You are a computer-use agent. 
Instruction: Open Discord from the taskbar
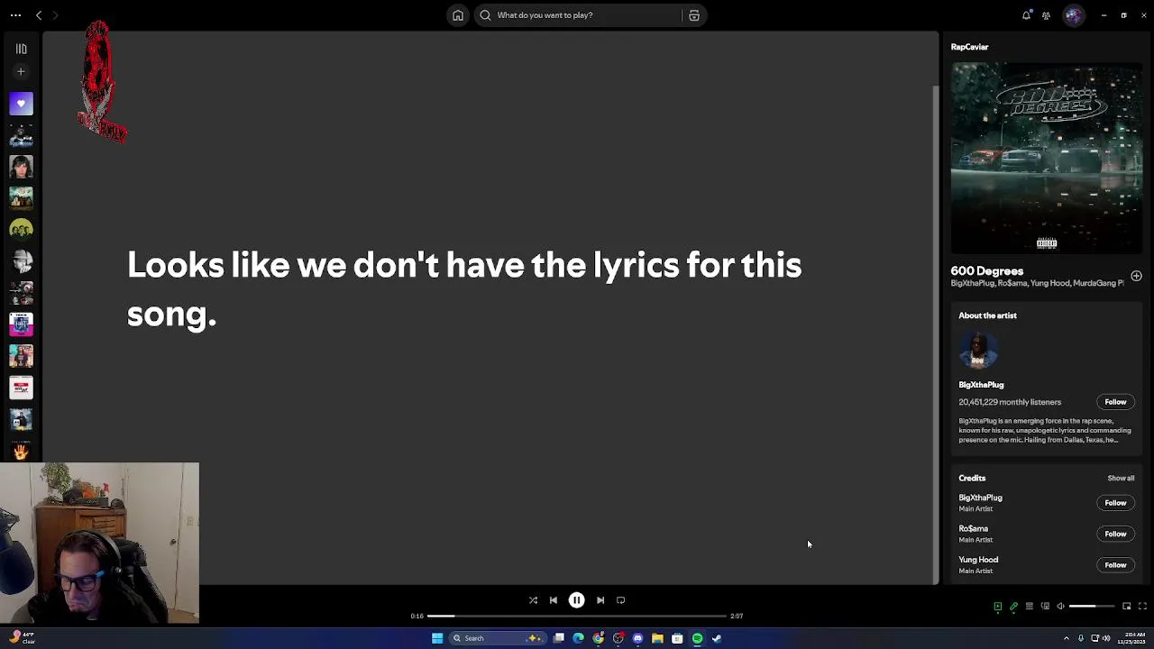(637, 638)
